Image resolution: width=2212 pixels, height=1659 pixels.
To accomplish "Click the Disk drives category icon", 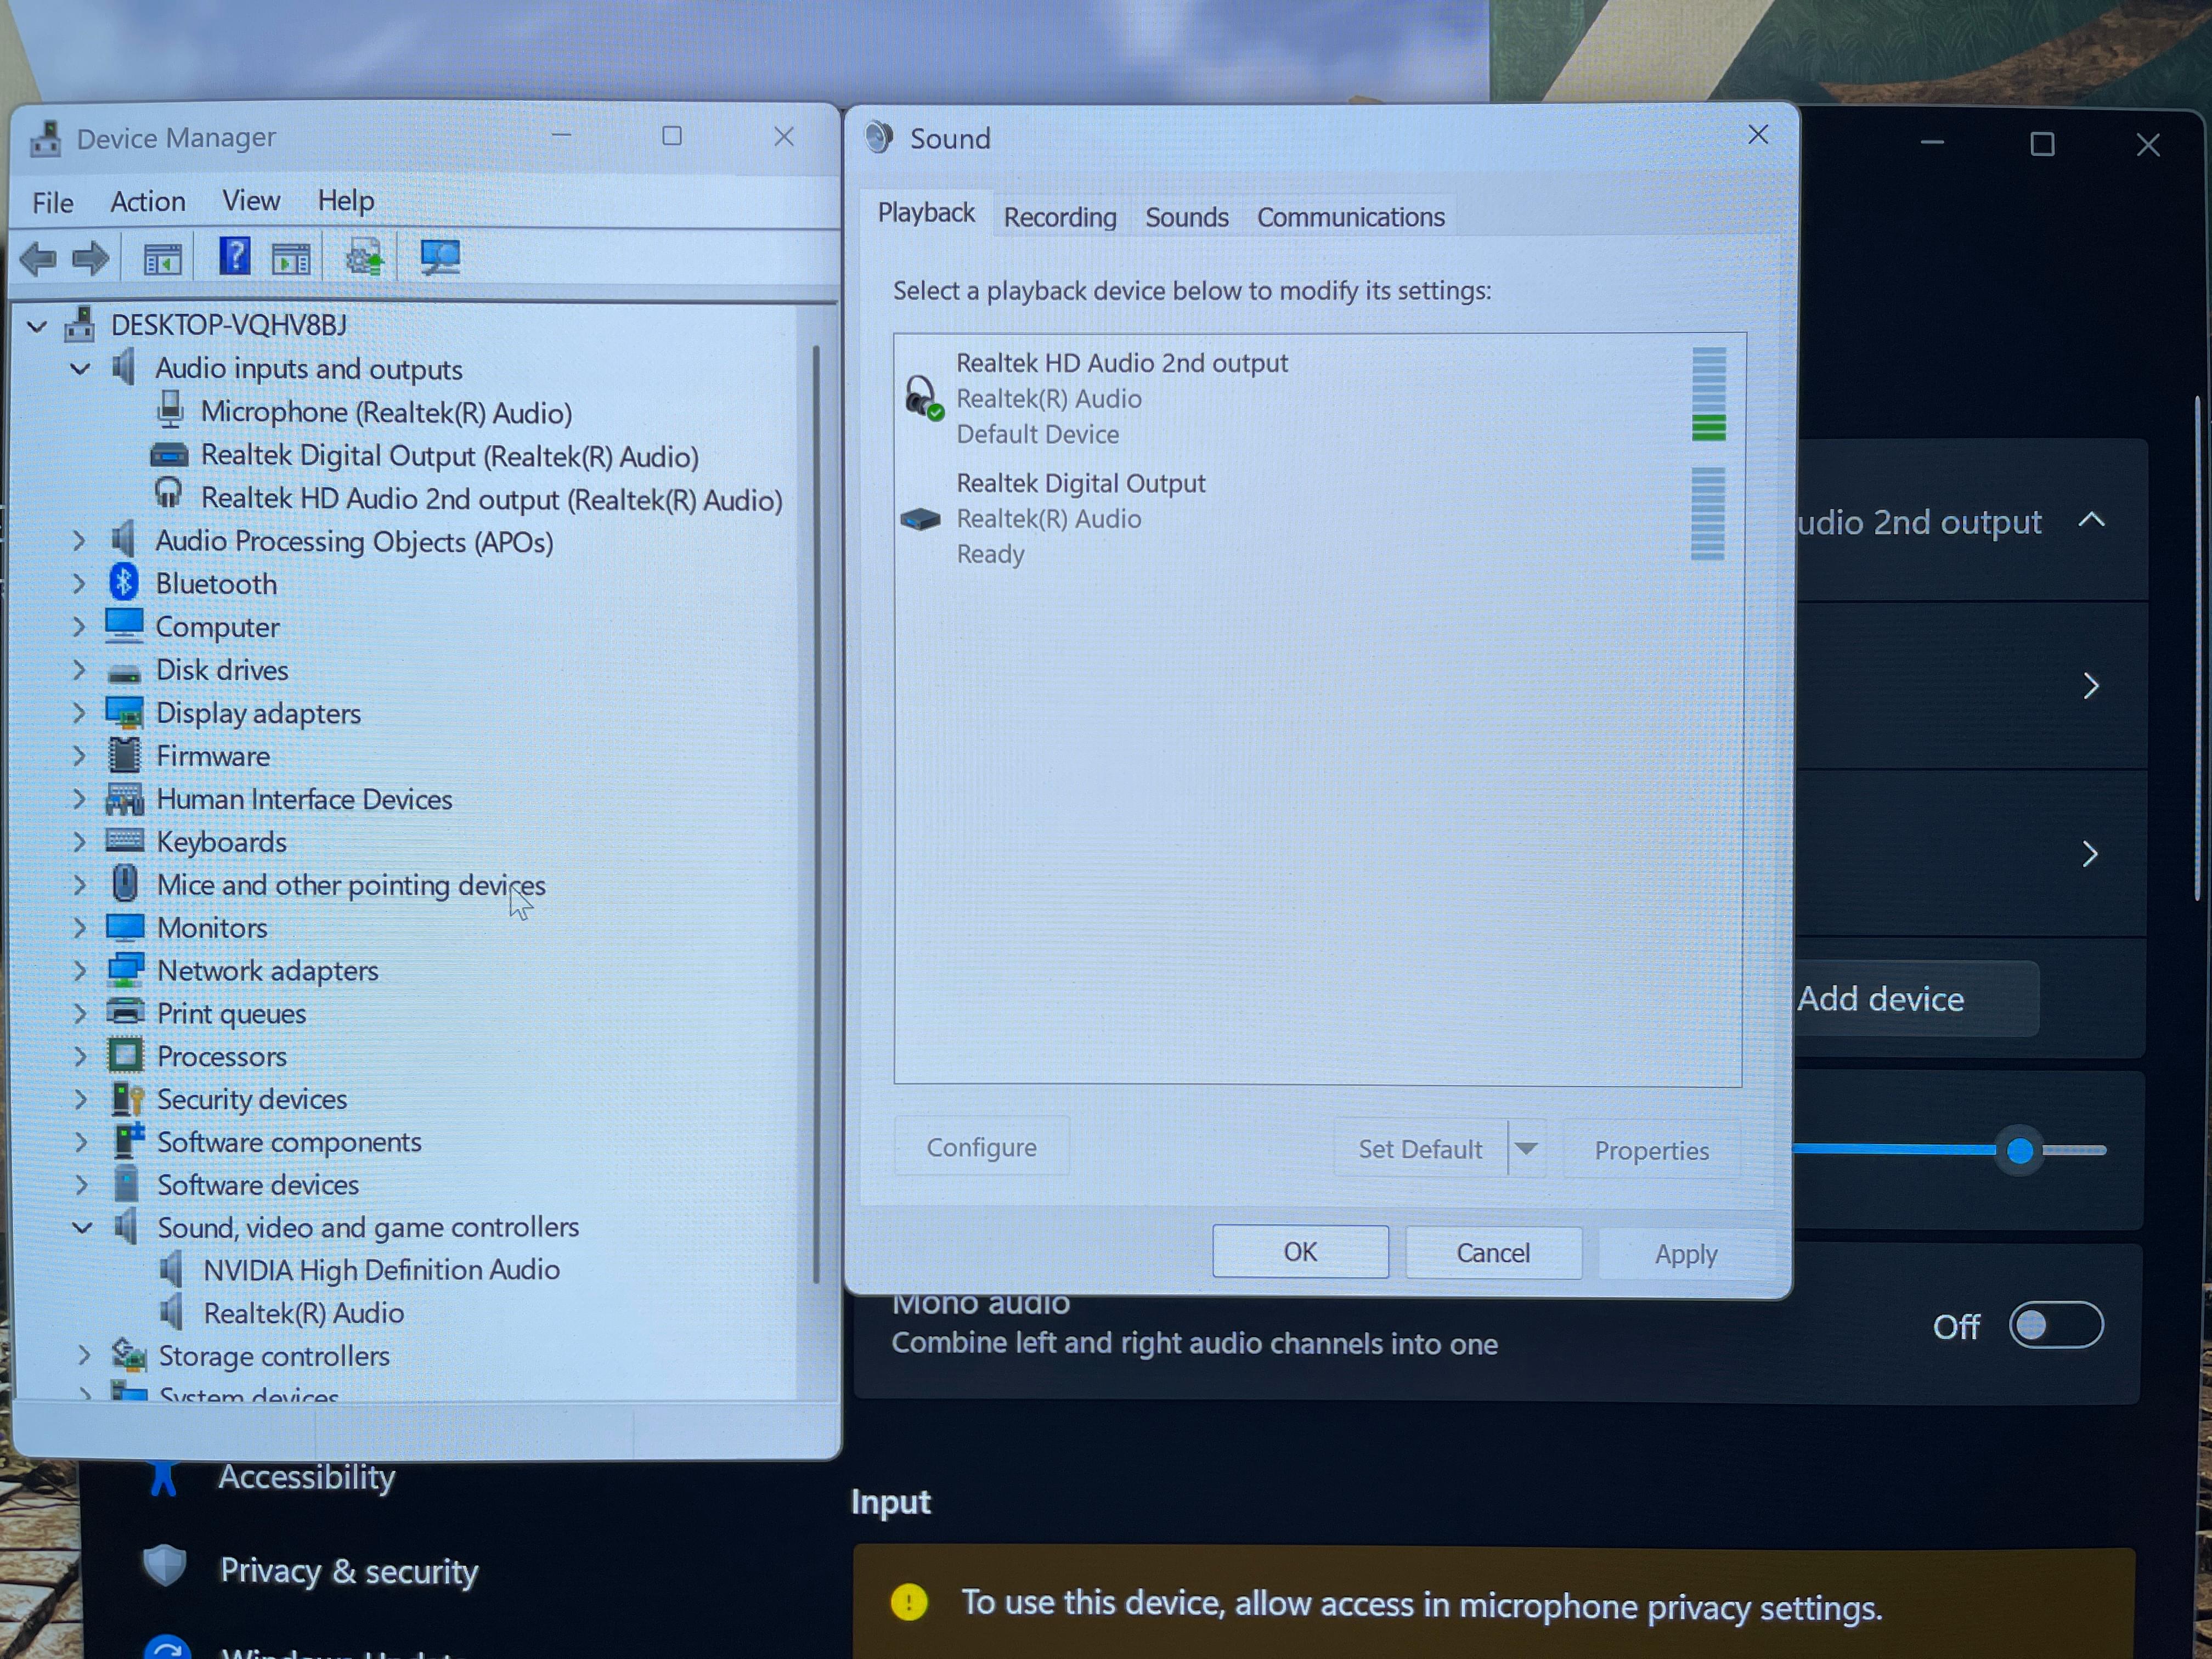I will [x=124, y=672].
